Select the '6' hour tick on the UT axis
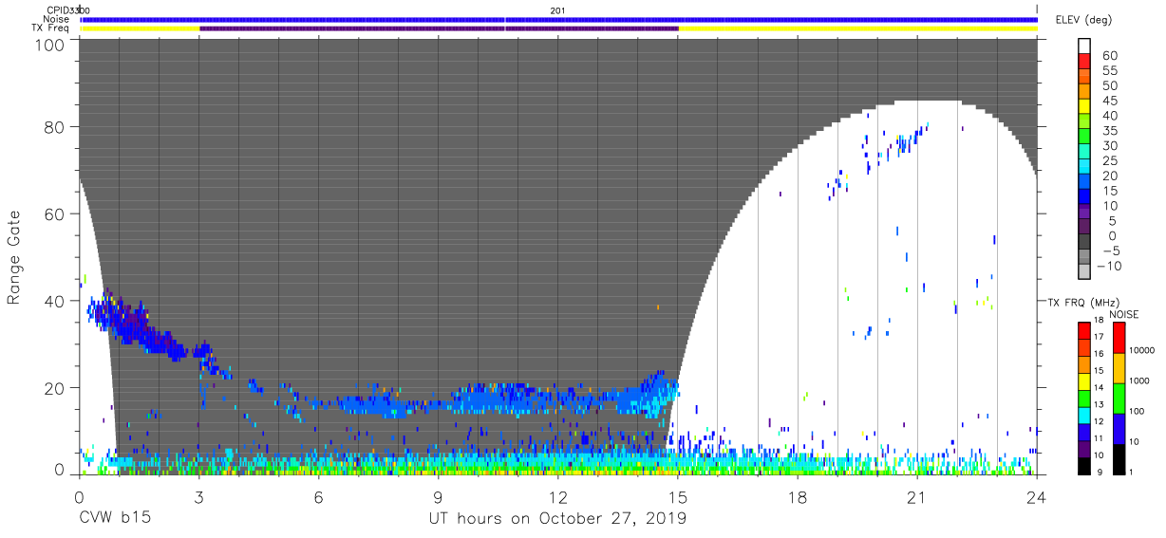Screen dimensions: 1166x538 click(318, 496)
